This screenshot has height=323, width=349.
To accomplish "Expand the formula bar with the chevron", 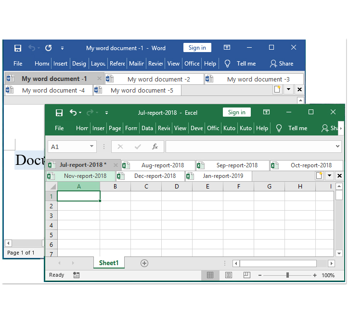I will (337, 146).
